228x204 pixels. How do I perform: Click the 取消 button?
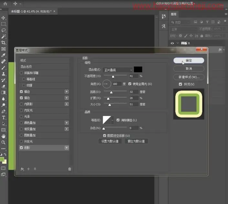(x=189, y=69)
